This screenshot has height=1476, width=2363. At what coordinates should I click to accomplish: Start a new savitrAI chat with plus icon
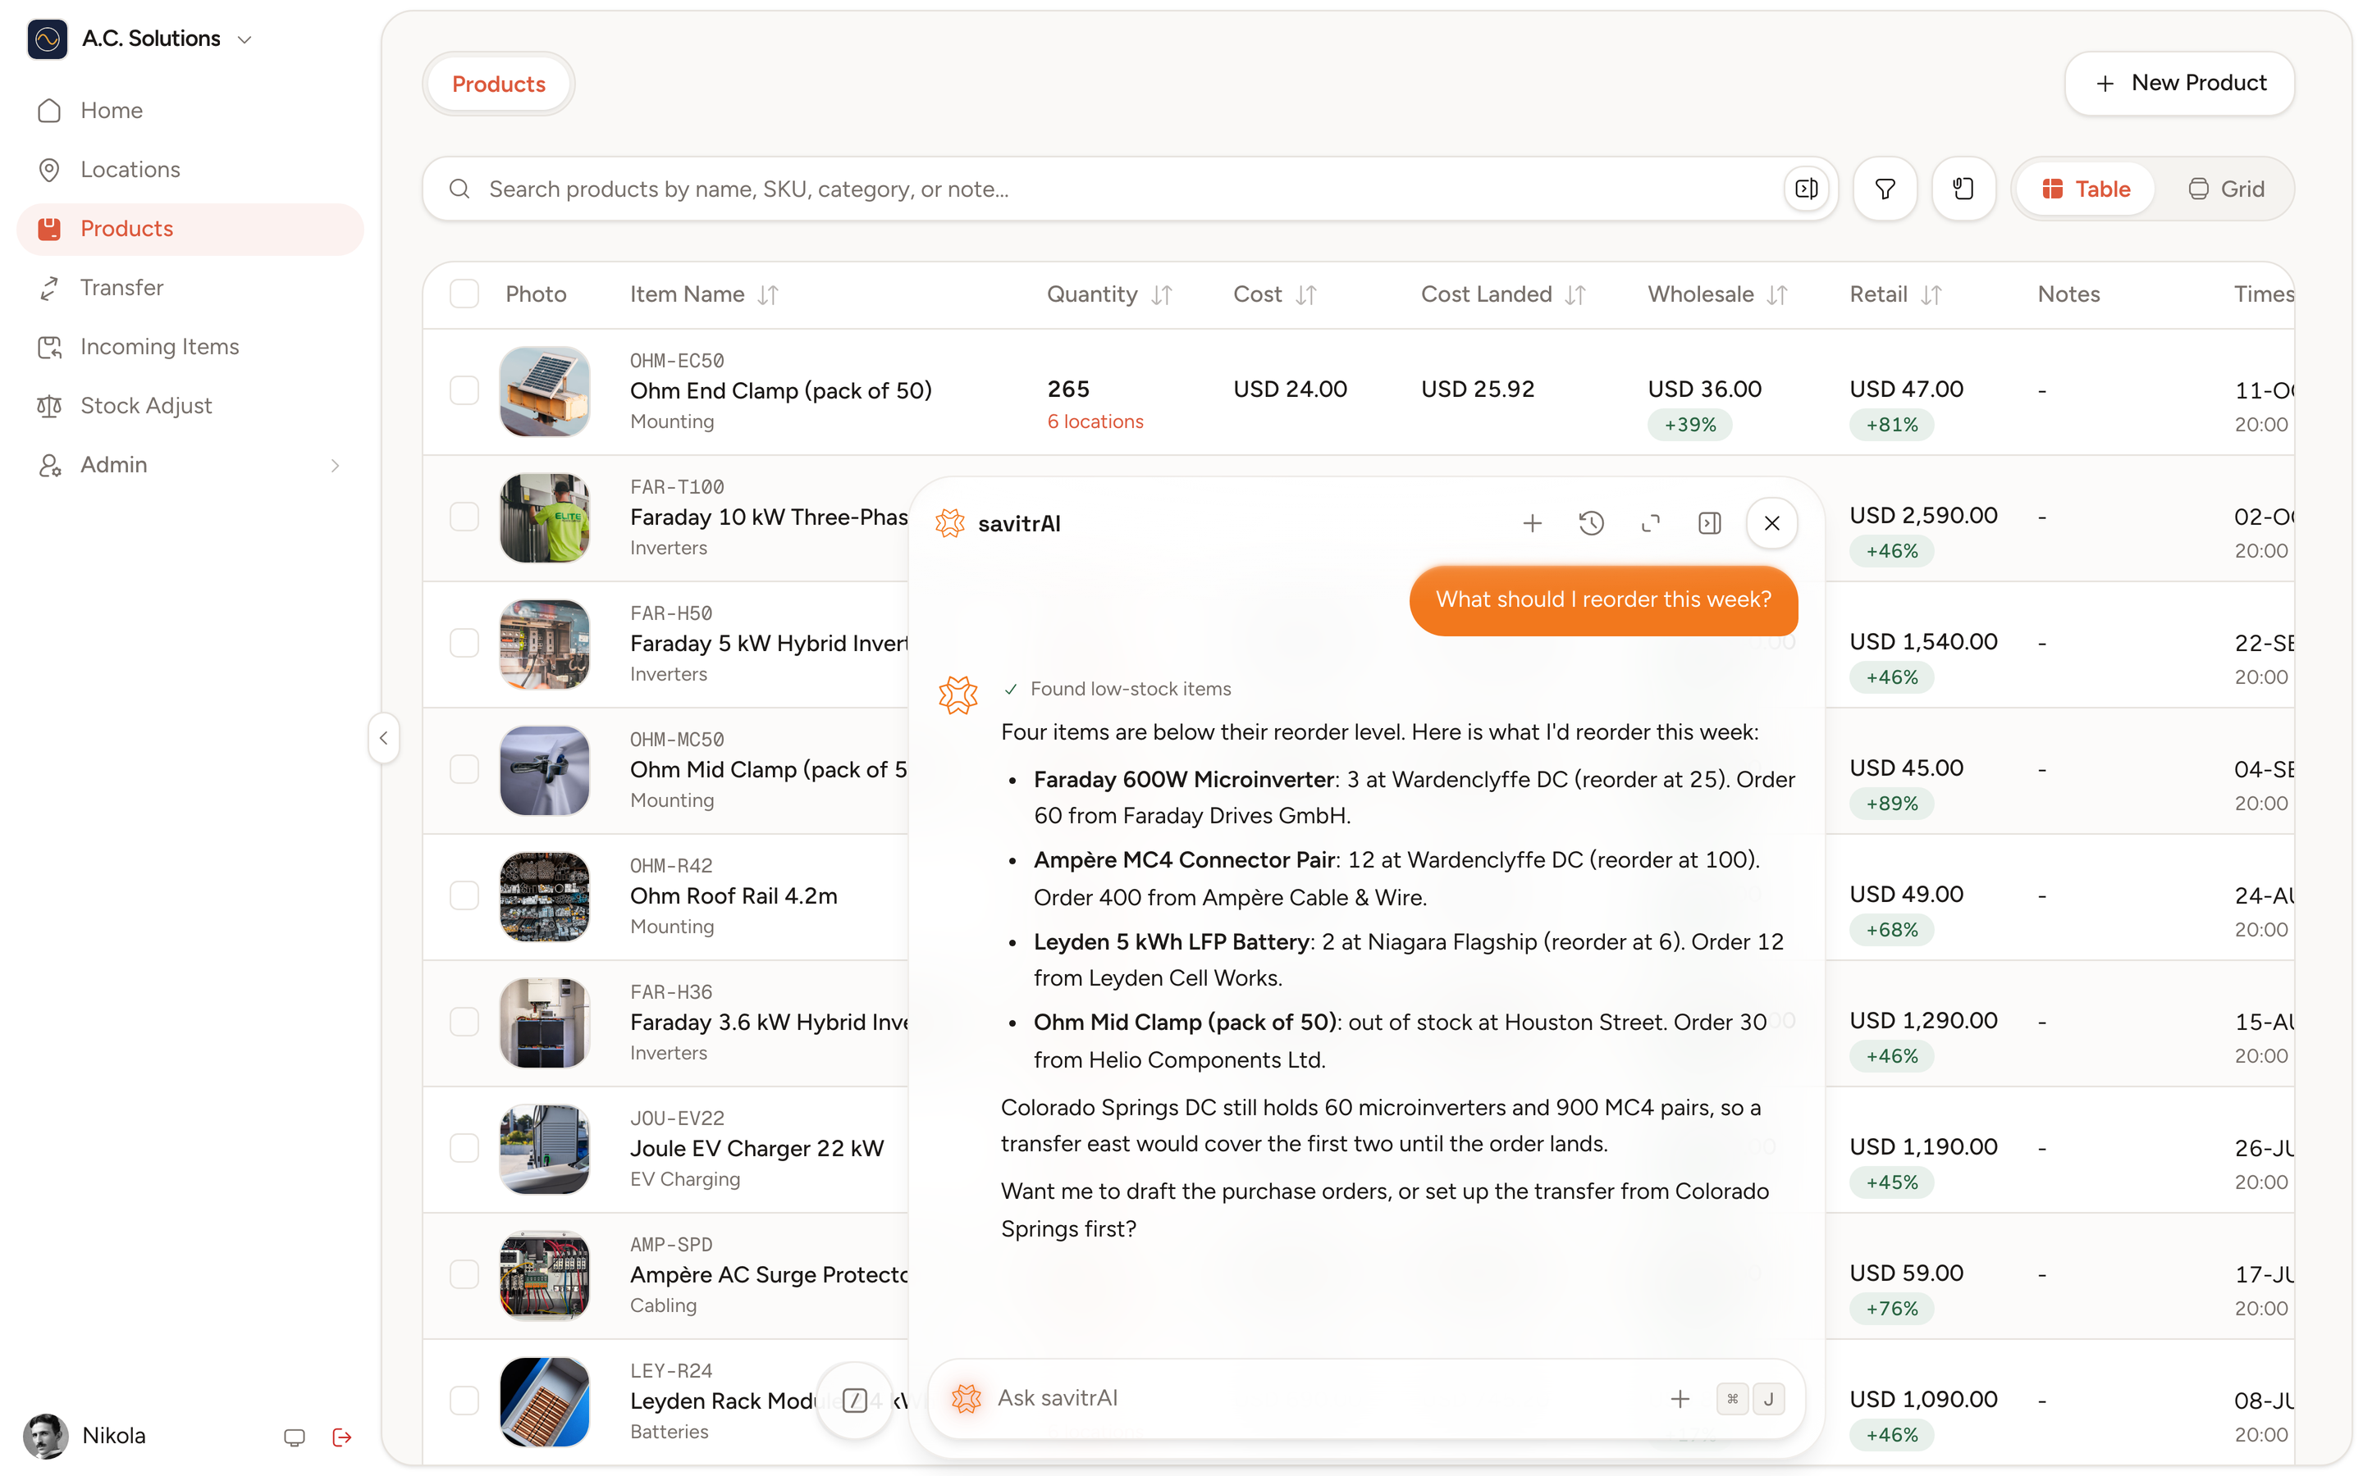[x=1532, y=523]
